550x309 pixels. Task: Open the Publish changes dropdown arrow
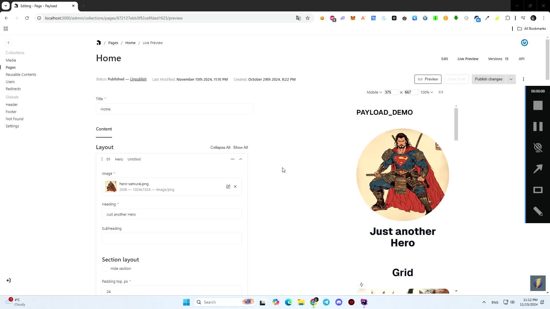[511, 79]
